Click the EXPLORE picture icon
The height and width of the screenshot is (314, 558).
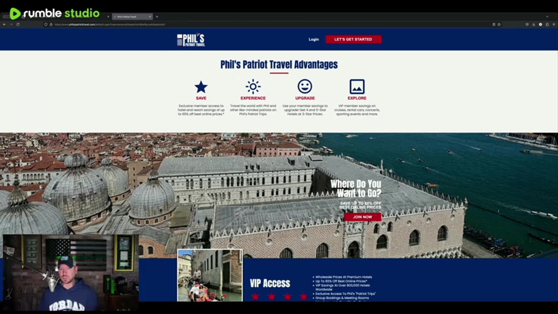pyautogui.click(x=357, y=86)
